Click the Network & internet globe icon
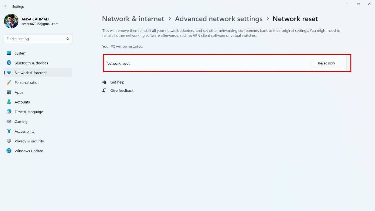Viewport: 375px width, 211px height. [x=9, y=73]
